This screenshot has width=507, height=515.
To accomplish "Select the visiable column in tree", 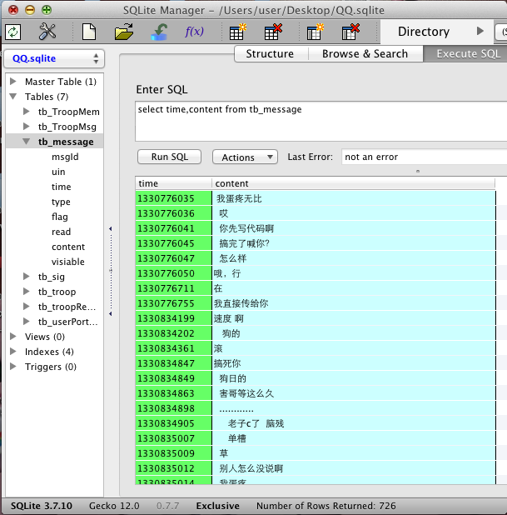I will 68,262.
